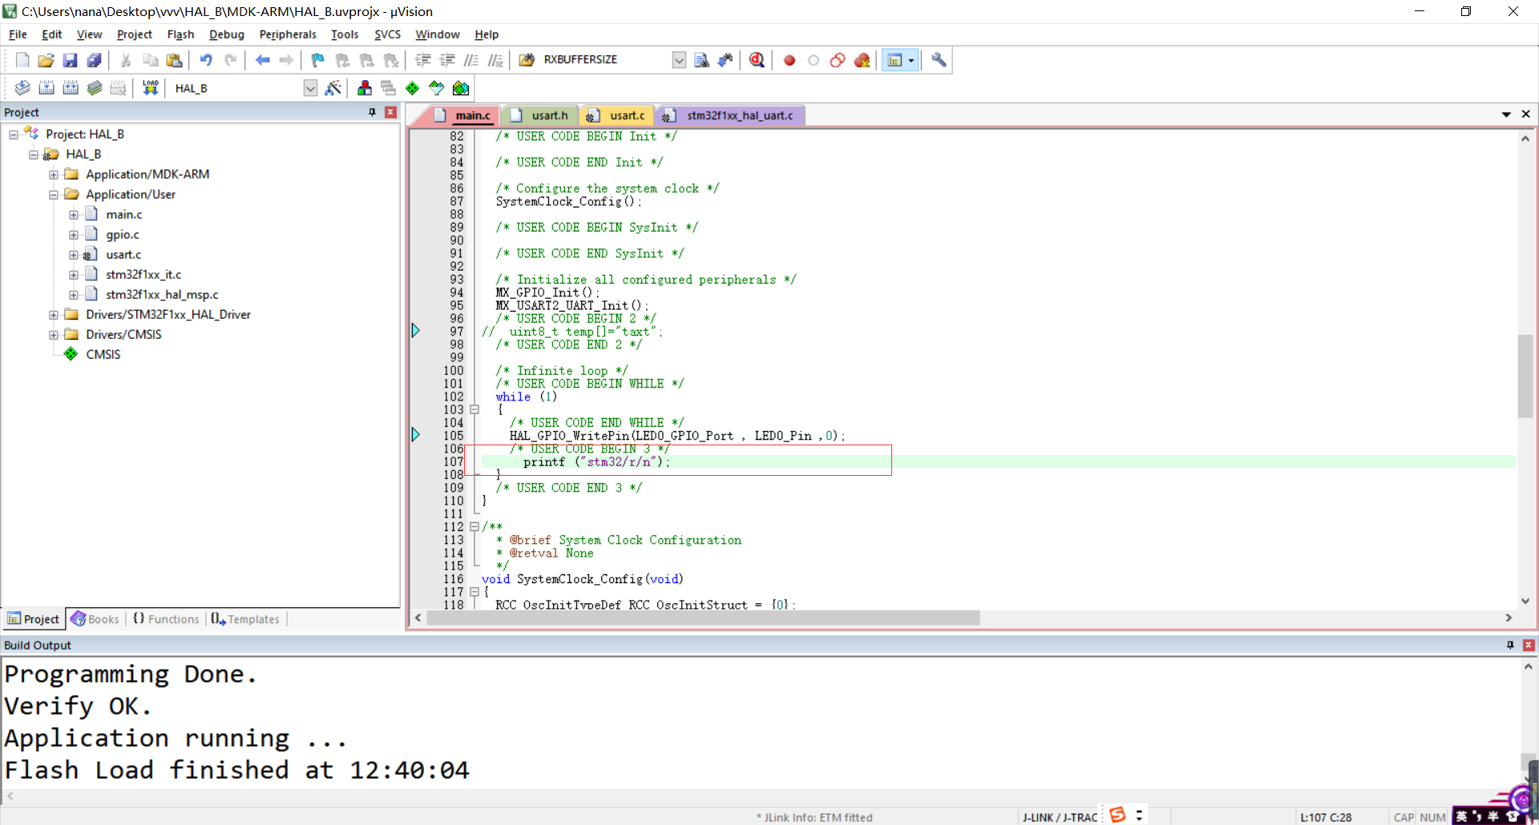Open the Debug menu

click(x=227, y=34)
